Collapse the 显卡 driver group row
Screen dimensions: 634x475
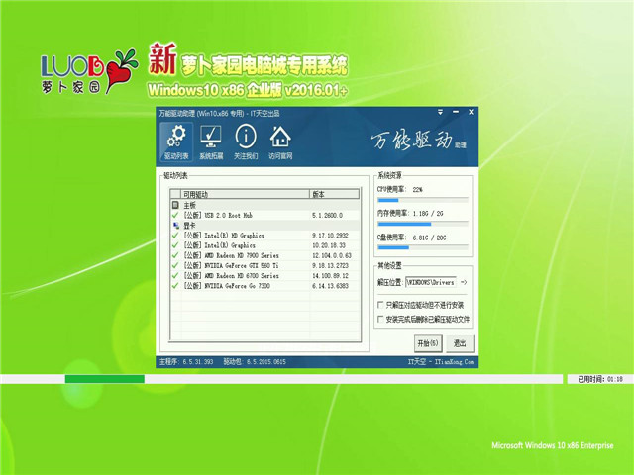(x=264, y=226)
